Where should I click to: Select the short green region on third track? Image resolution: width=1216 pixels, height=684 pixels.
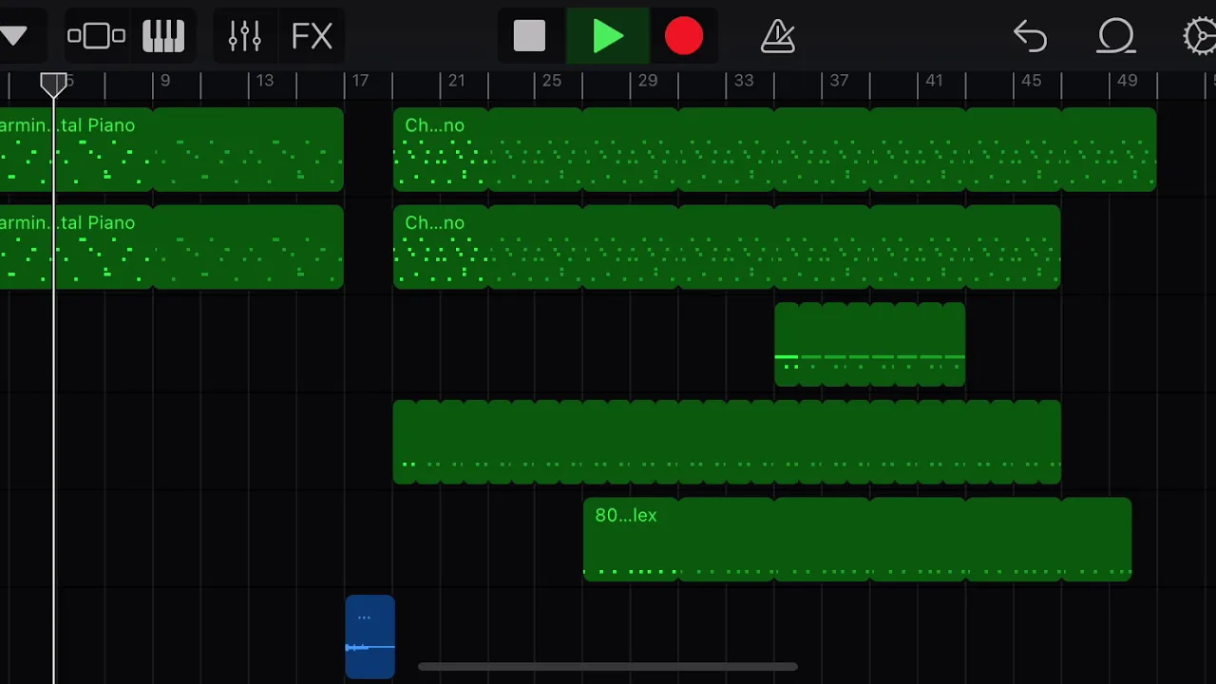coord(870,345)
